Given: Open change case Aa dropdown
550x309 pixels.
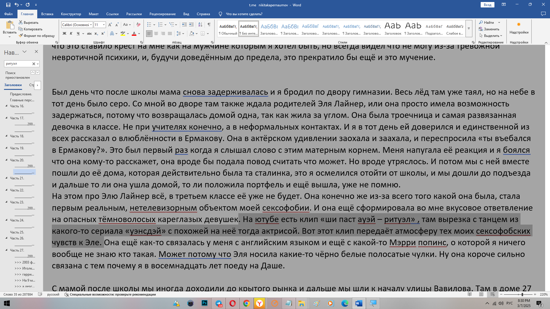Looking at the screenshot, I should click(127, 25).
